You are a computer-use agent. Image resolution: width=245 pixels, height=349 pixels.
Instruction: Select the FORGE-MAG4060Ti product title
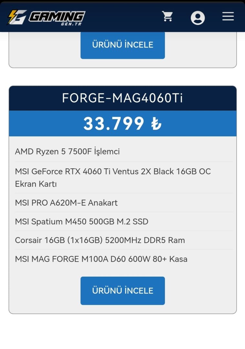(x=122, y=98)
